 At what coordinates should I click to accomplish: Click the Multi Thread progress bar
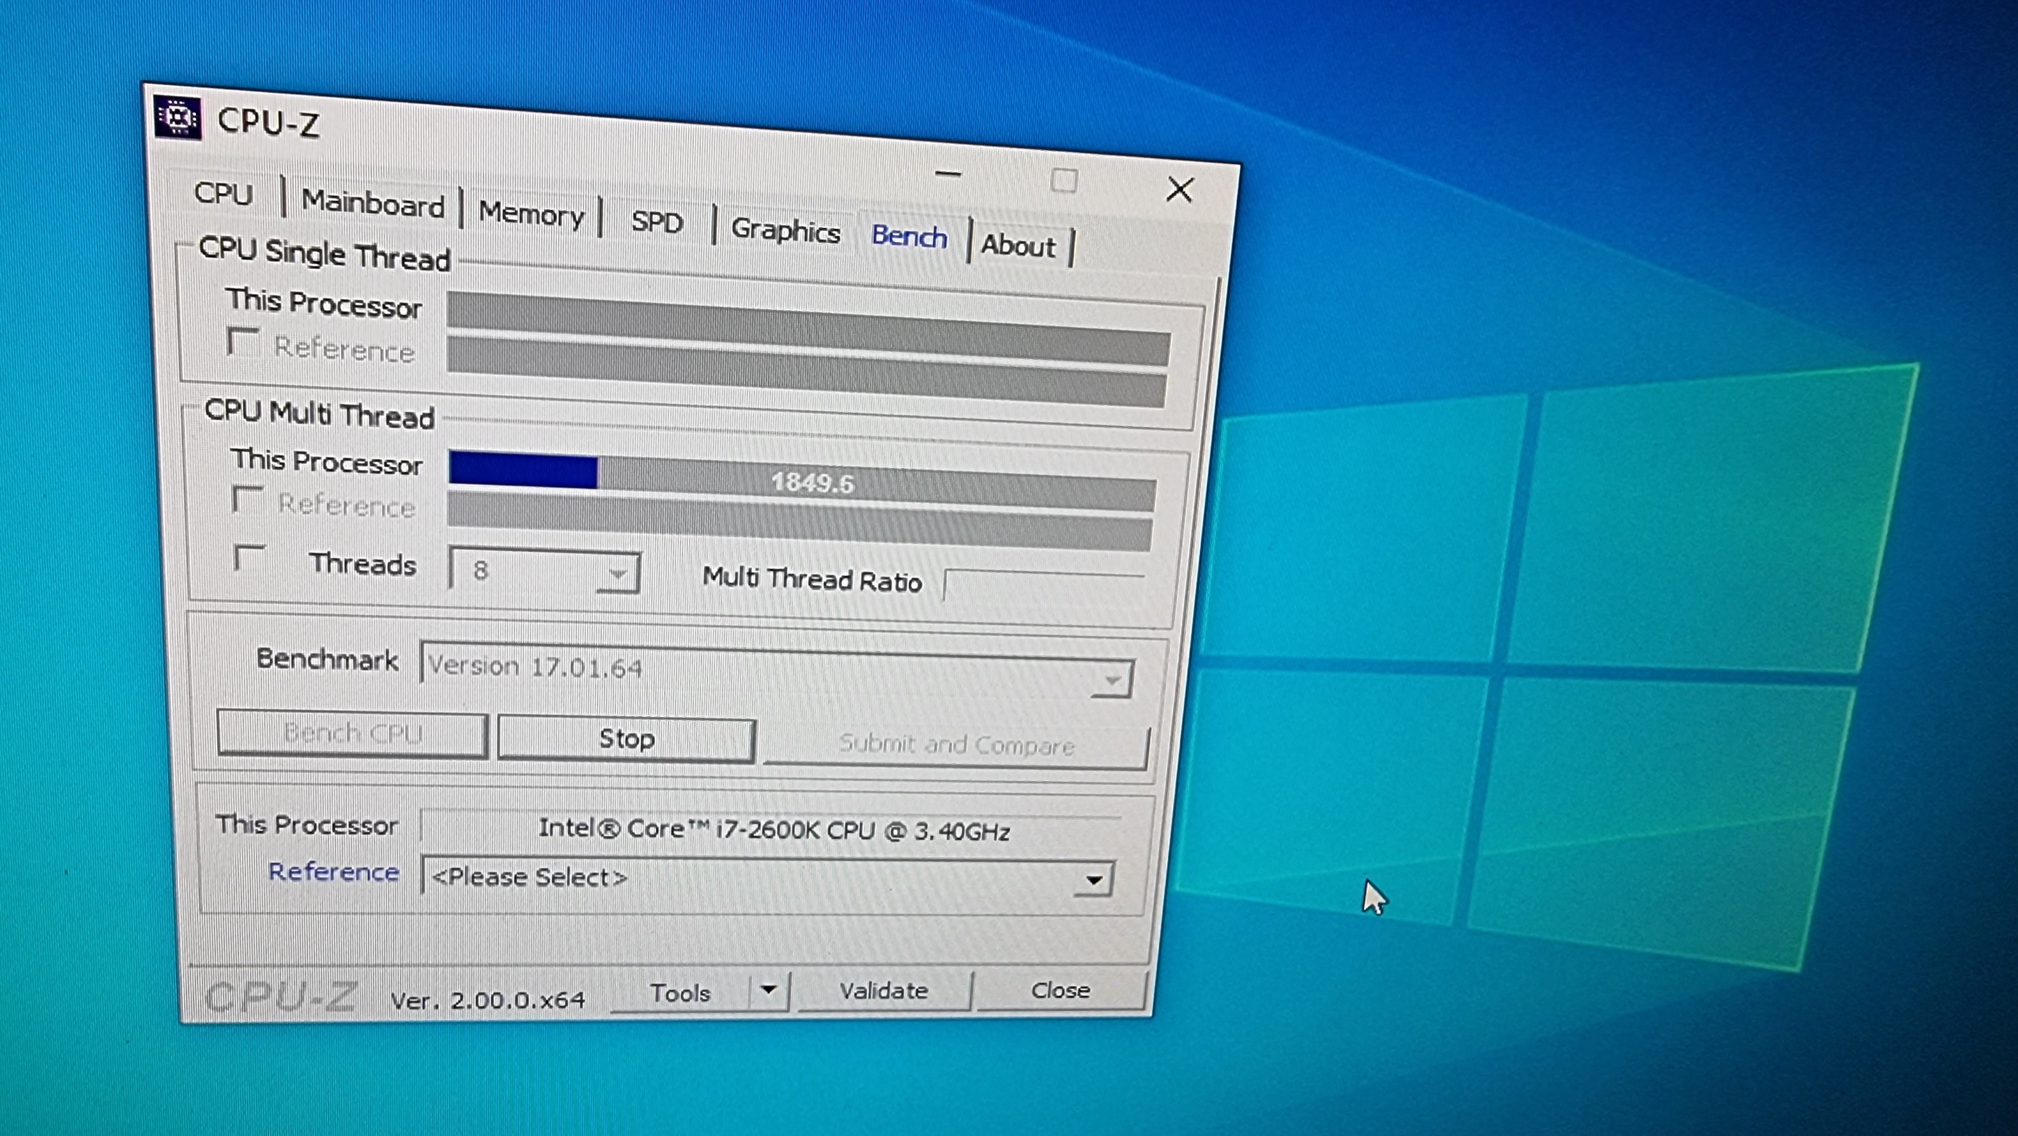click(x=802, y=481)
